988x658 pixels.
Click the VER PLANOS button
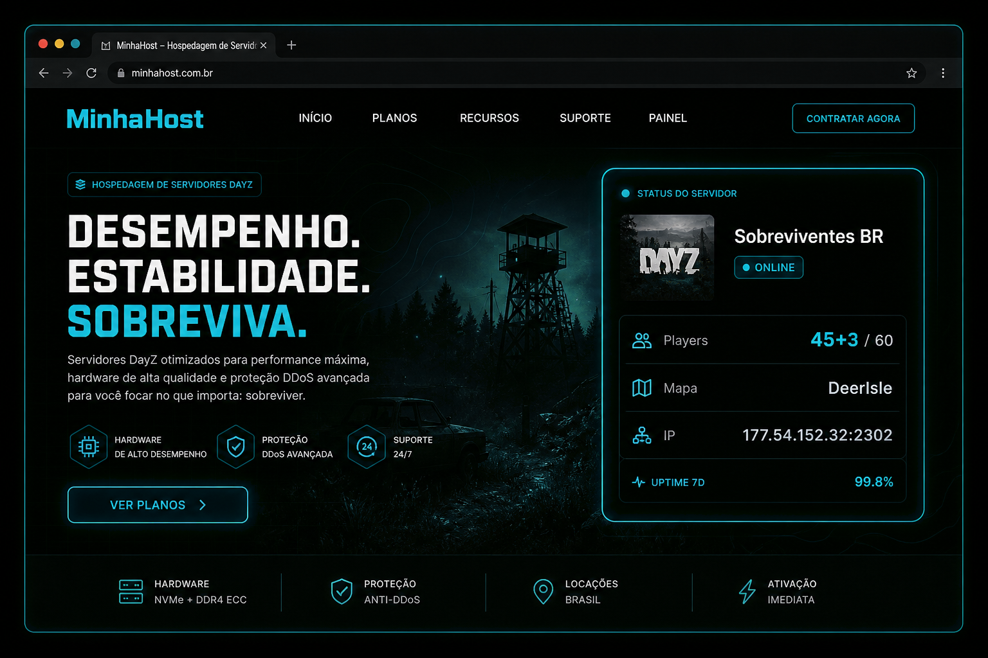click(x=158, y=505)
